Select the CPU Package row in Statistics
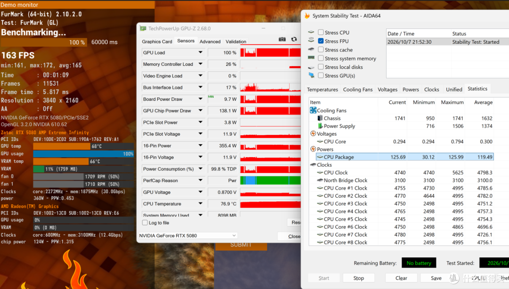 pos(404,157)
